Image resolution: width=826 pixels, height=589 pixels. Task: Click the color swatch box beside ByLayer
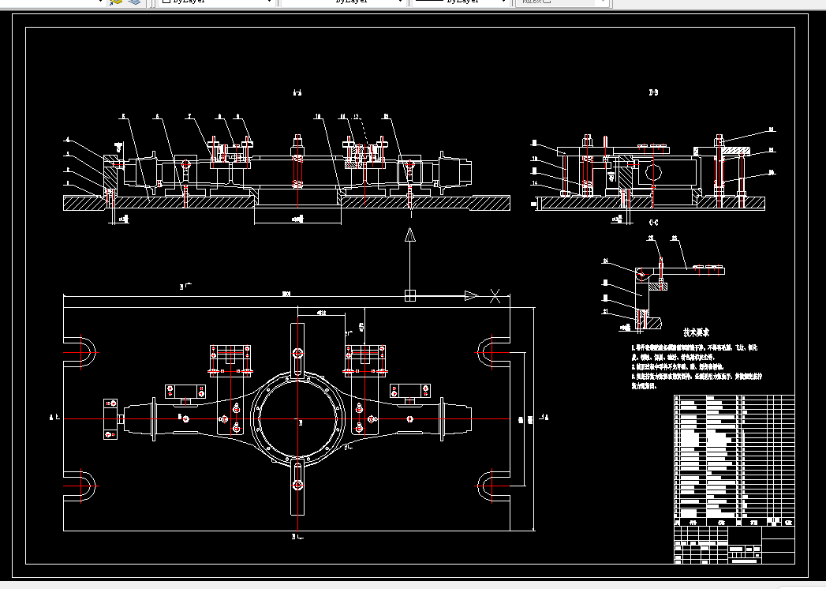pyautogui.click(x=166, y=2)
